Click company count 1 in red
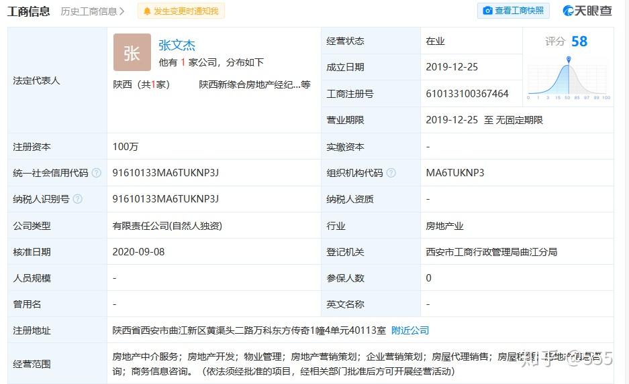Screen dimensions: 629x384 183,62
